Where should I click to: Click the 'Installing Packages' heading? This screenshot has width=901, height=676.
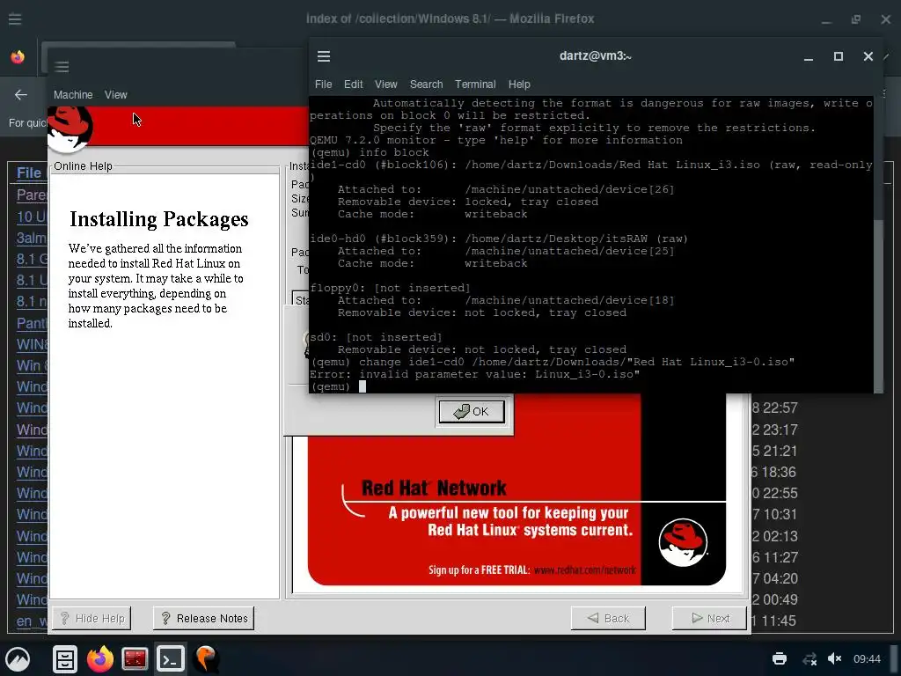[x=159, y=219]
